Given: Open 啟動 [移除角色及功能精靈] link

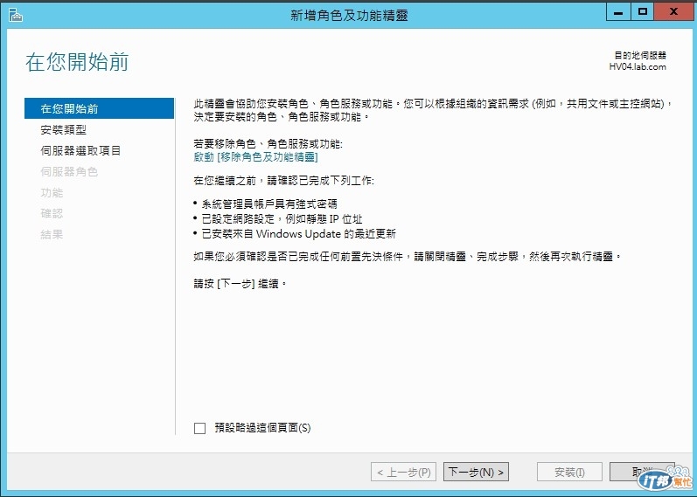Looking at the screenshot, I should [255, 157].
